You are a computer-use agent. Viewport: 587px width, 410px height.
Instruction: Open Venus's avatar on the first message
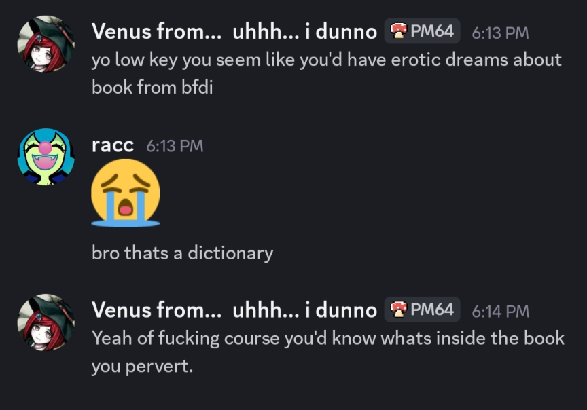point(46,44)
